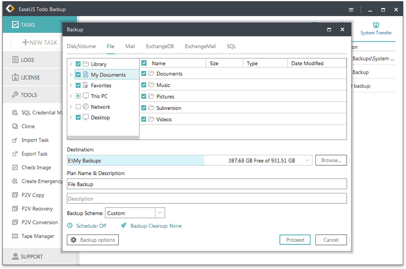406x269 pixels.
Task: Select the Import Task tool
Action: tap(34, 140)
